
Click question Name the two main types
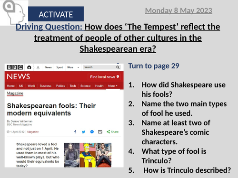[184, 109]
